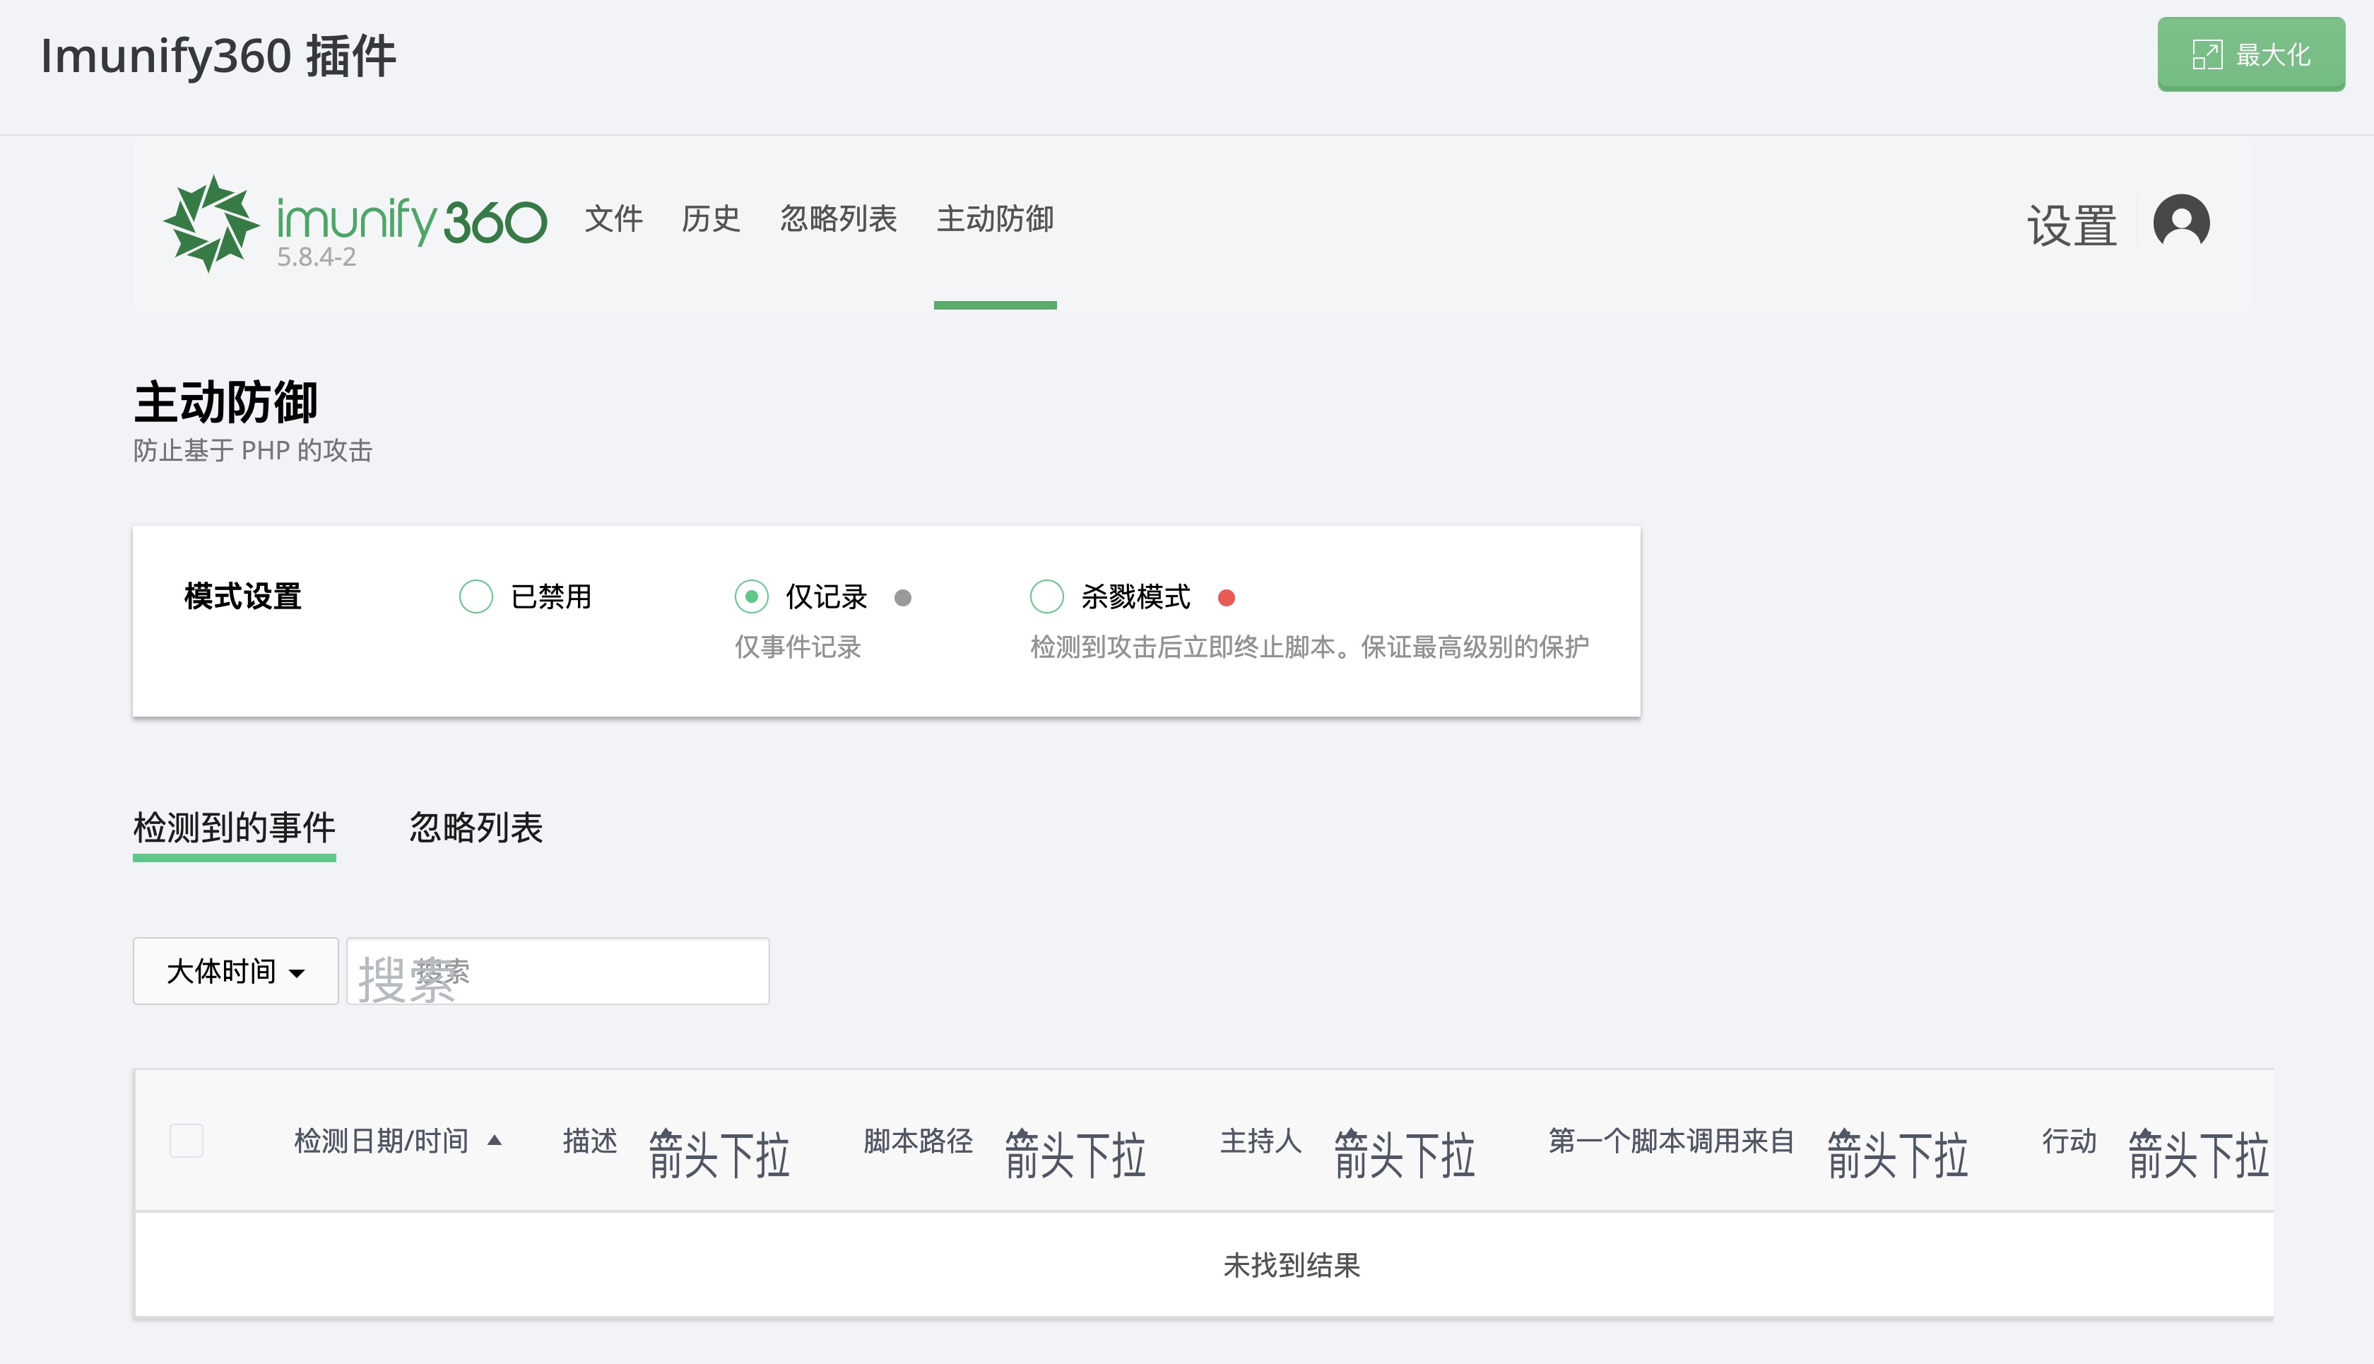
Task: Open 设置 in the top bar
Action: [2072, 225]
